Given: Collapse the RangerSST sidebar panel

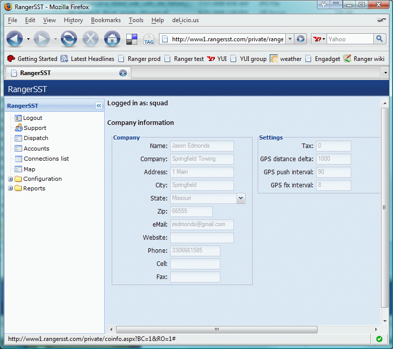Looking at the screenshot, I should coord(99,106).
